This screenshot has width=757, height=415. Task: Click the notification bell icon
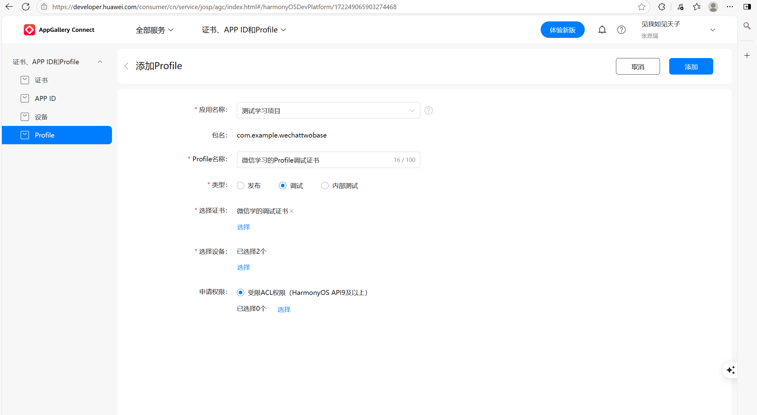[602, 30]
